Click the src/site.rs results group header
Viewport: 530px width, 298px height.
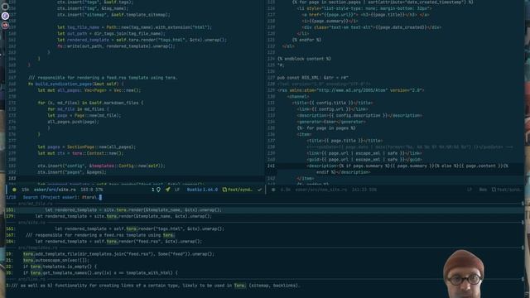click(31, 223)
